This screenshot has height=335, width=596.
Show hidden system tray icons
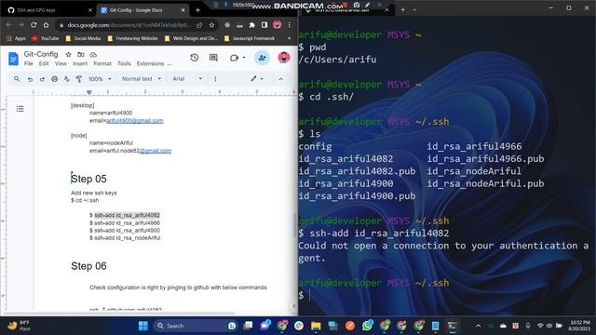click(478, 326)
